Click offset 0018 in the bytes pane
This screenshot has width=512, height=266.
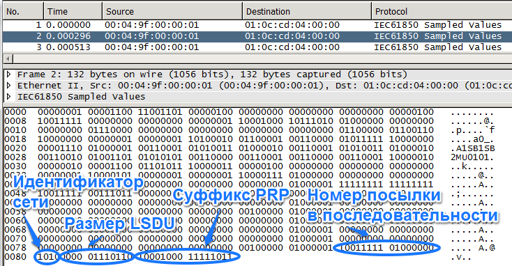pos(15,139)
